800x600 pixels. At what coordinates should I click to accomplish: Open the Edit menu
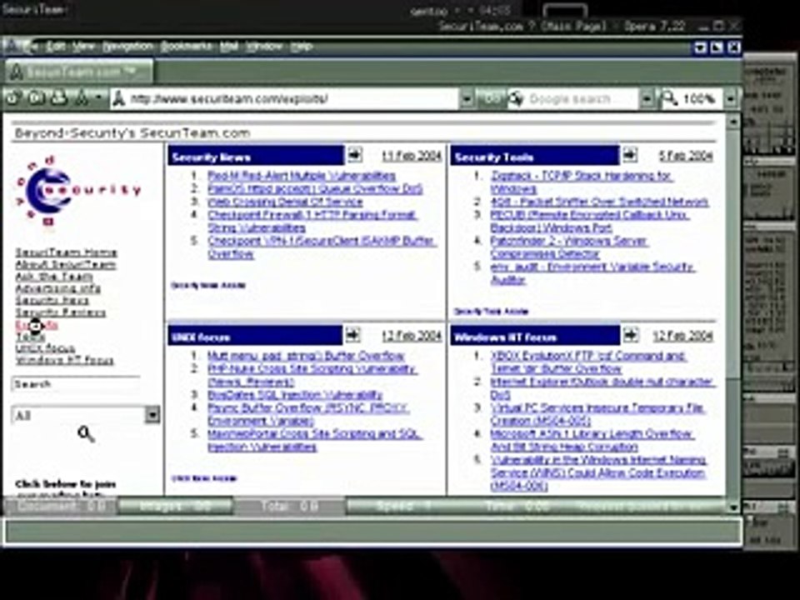(56, 47)
